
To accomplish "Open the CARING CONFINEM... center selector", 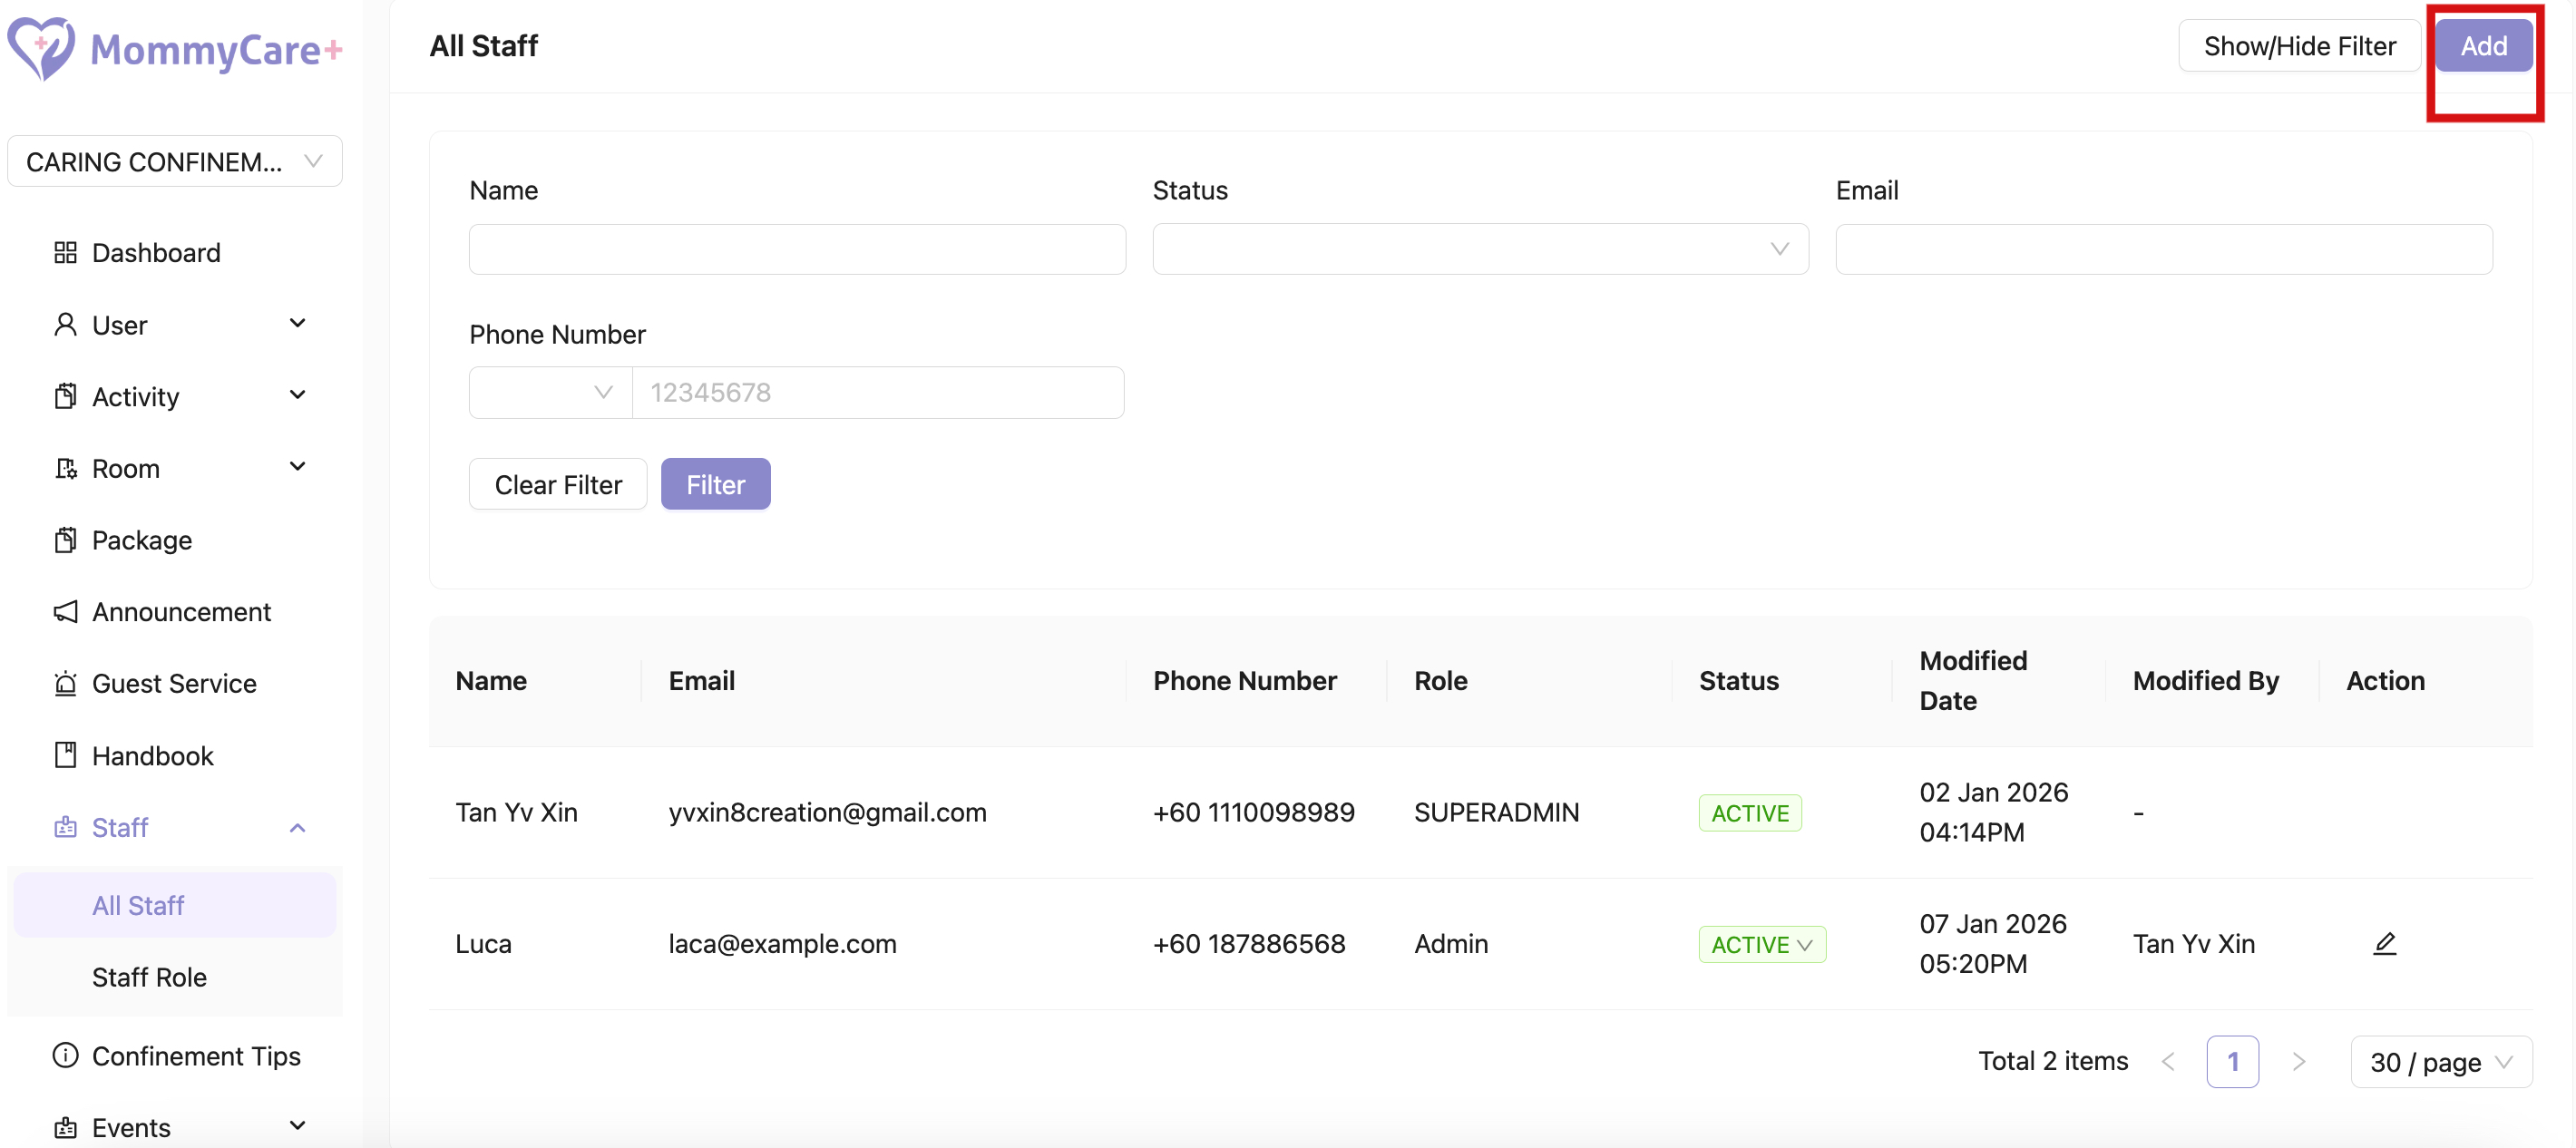I will point(174,162).
